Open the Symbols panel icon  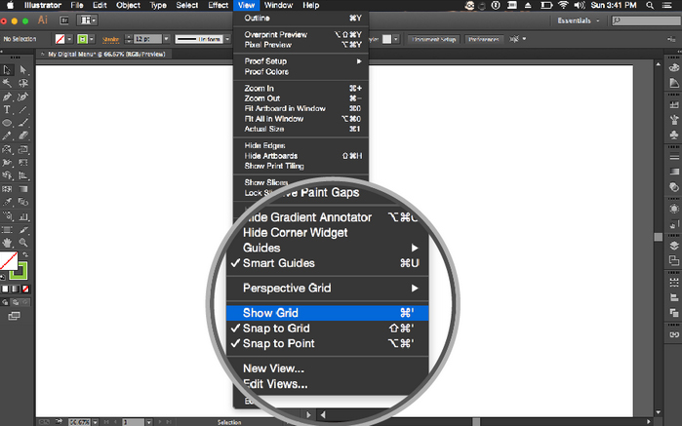[x=674, y=136]
